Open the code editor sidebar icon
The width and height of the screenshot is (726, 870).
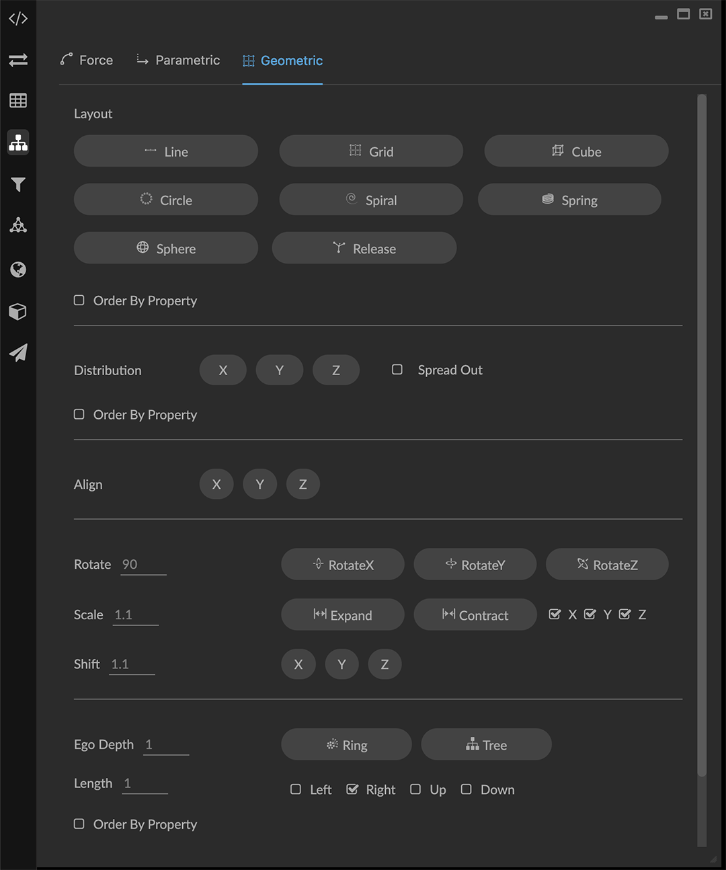click(x=18, y=19)
